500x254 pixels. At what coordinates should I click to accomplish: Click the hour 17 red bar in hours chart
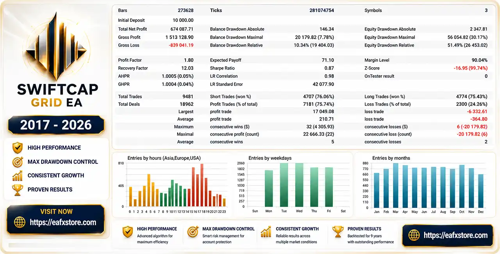(x=202, y=185)
